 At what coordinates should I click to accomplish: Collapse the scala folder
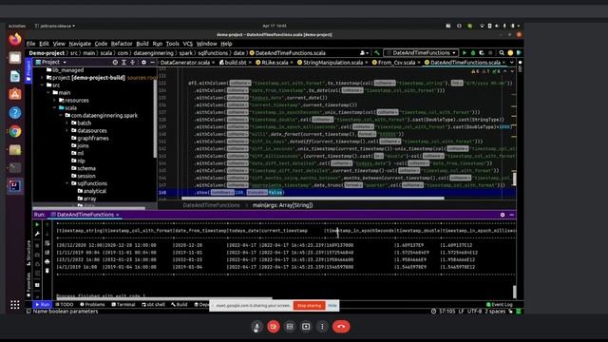(x=55, y=107)
